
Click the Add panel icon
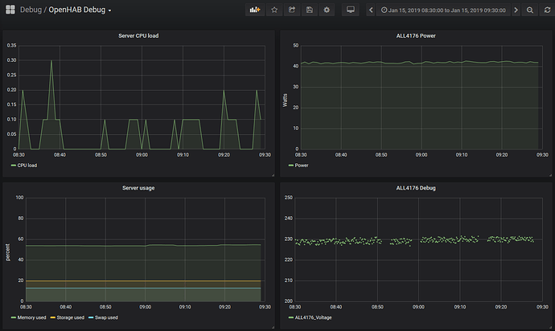[255, 10]
